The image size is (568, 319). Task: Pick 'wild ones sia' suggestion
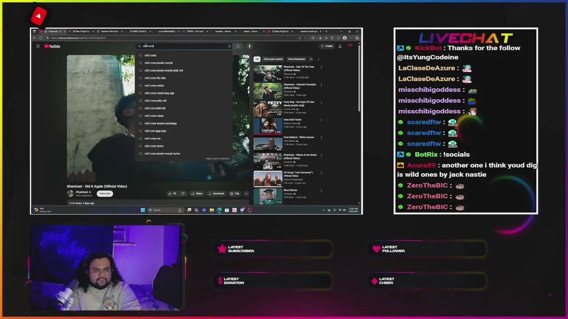point(183,138)
